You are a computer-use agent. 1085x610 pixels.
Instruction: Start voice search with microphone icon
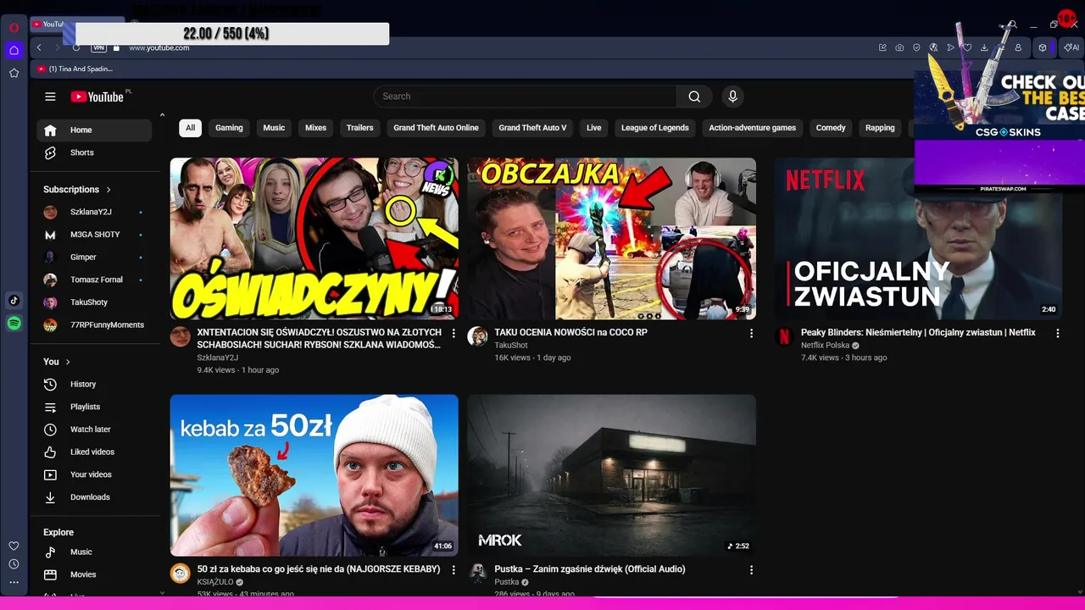(x=733, y=97)
